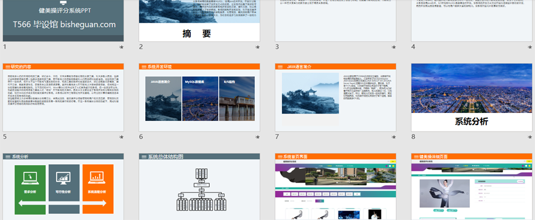The image size is (535, 220).
Task: Click the transition star icon under slide 5
Action: 122,137
